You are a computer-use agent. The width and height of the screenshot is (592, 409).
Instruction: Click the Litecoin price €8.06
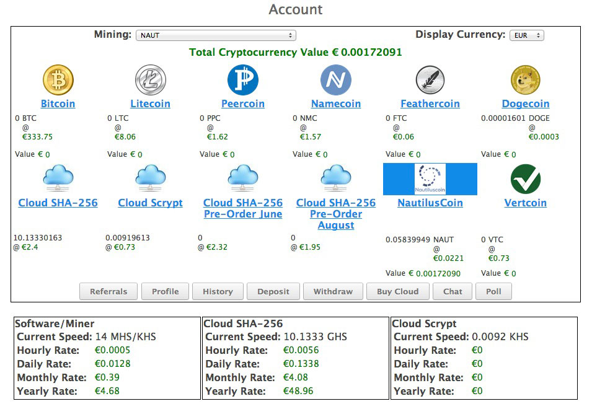(125, 137)
